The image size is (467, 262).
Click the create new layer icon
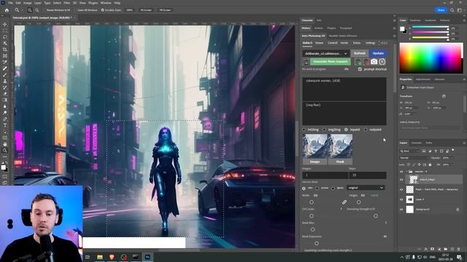[x=452, y=249]
